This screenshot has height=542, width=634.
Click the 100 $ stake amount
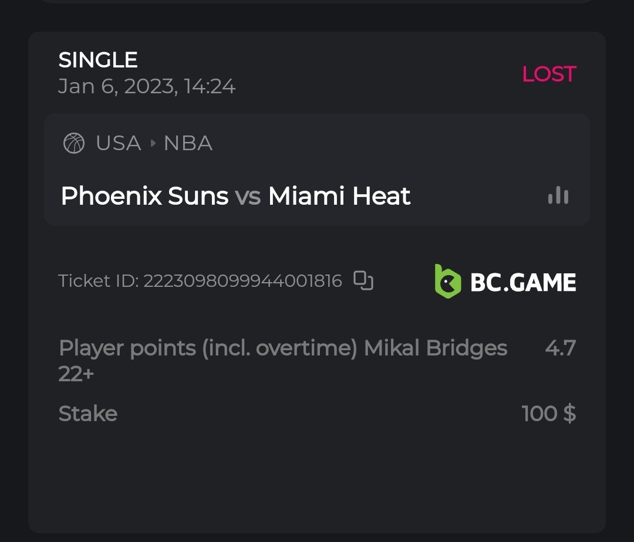[548, 414]
